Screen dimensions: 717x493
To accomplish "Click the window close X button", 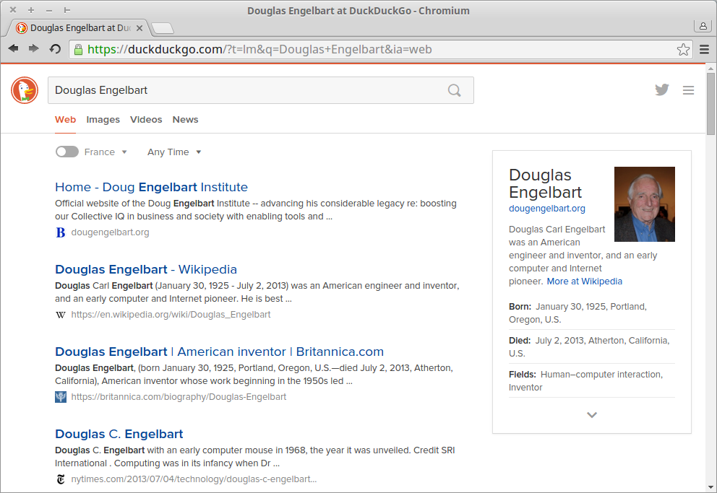I will pyautogui.click(x=13, y=9).
